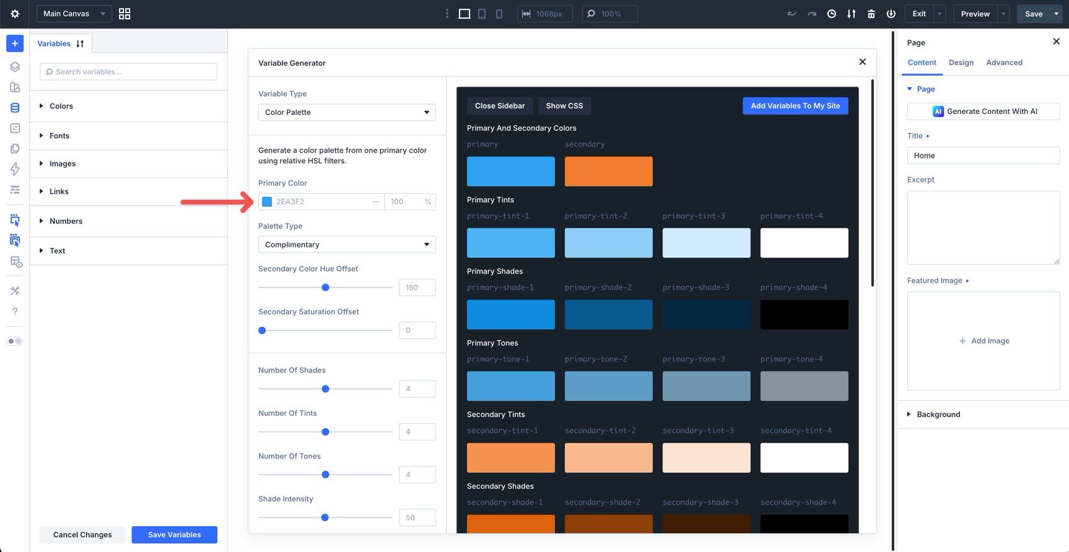This screenshot has height=552, width=1069.
Task: Focus the Search variables field
Action: [128, 72]
